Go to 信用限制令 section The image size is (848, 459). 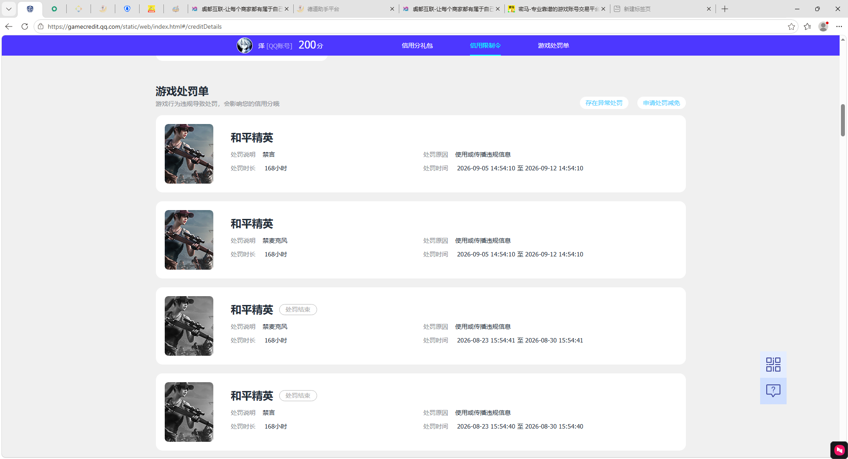485,45
